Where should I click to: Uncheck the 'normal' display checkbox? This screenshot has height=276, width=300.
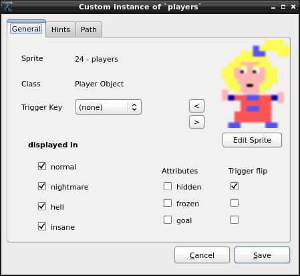(x=42, y=166)
